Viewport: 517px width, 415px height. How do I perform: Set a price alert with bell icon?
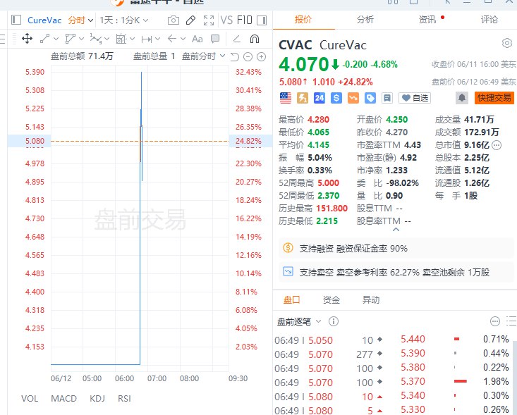(x=462, y=98)
